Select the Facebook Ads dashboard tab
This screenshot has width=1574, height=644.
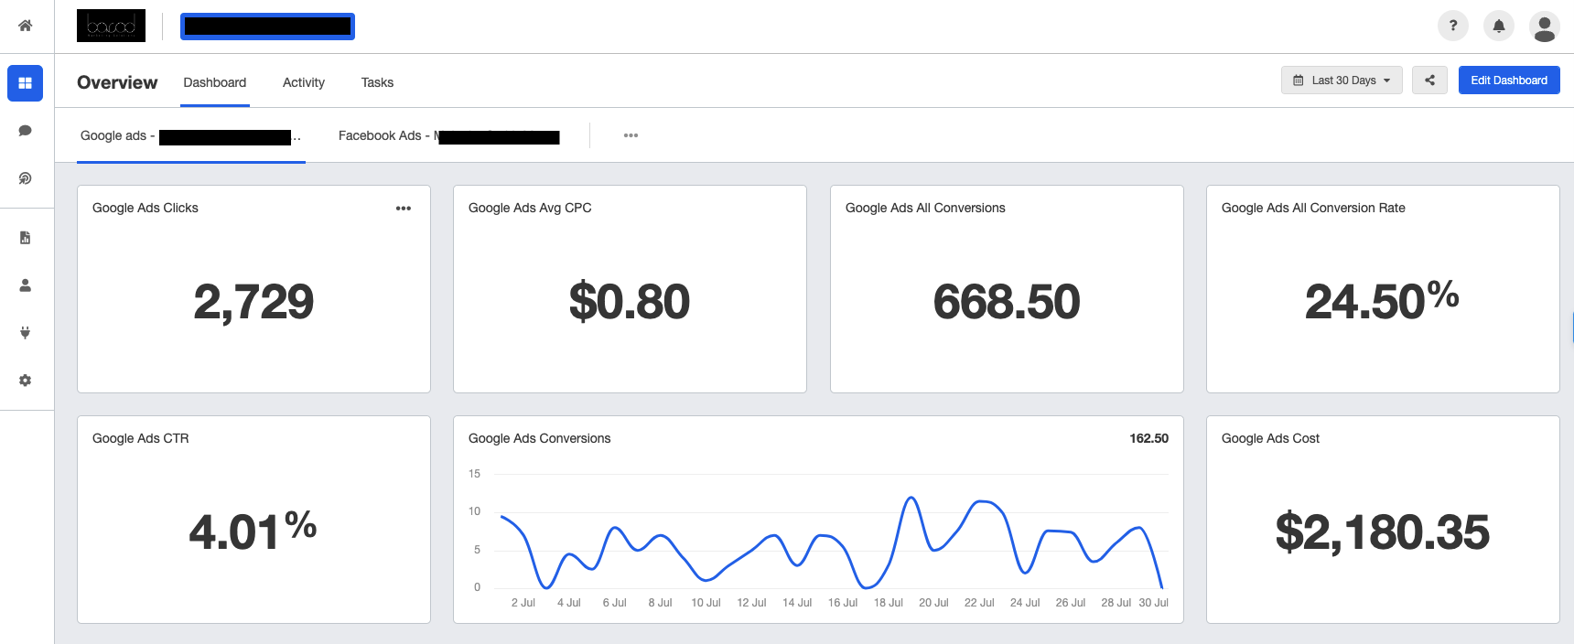pos(448,136)
